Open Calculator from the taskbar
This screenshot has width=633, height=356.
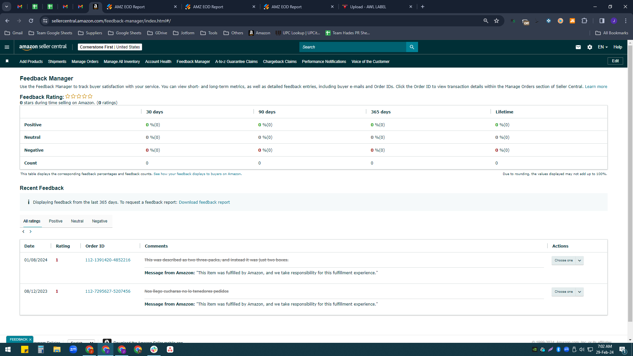click(41, 349)
